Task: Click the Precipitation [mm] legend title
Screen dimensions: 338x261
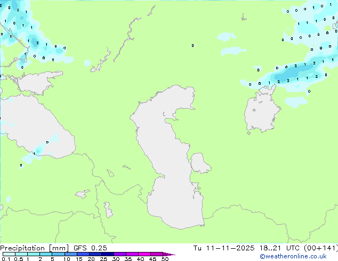Action: (x=35, y=248)
